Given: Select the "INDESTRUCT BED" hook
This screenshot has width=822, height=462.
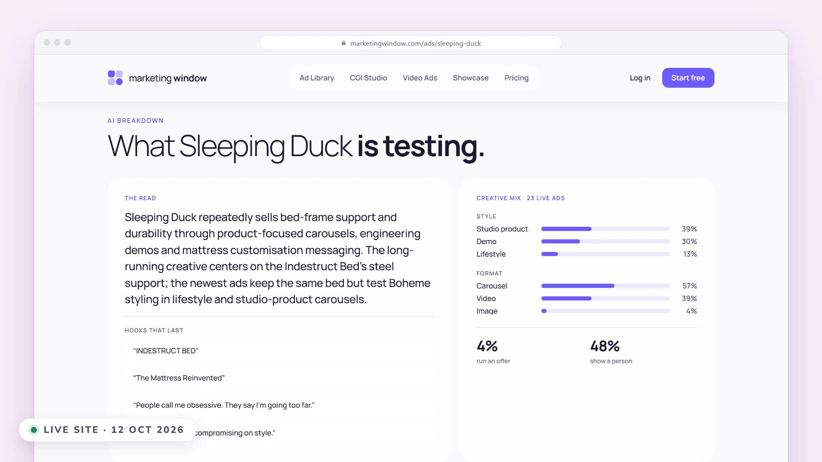Looking at the screenshot, I should (x=280, y=351).
